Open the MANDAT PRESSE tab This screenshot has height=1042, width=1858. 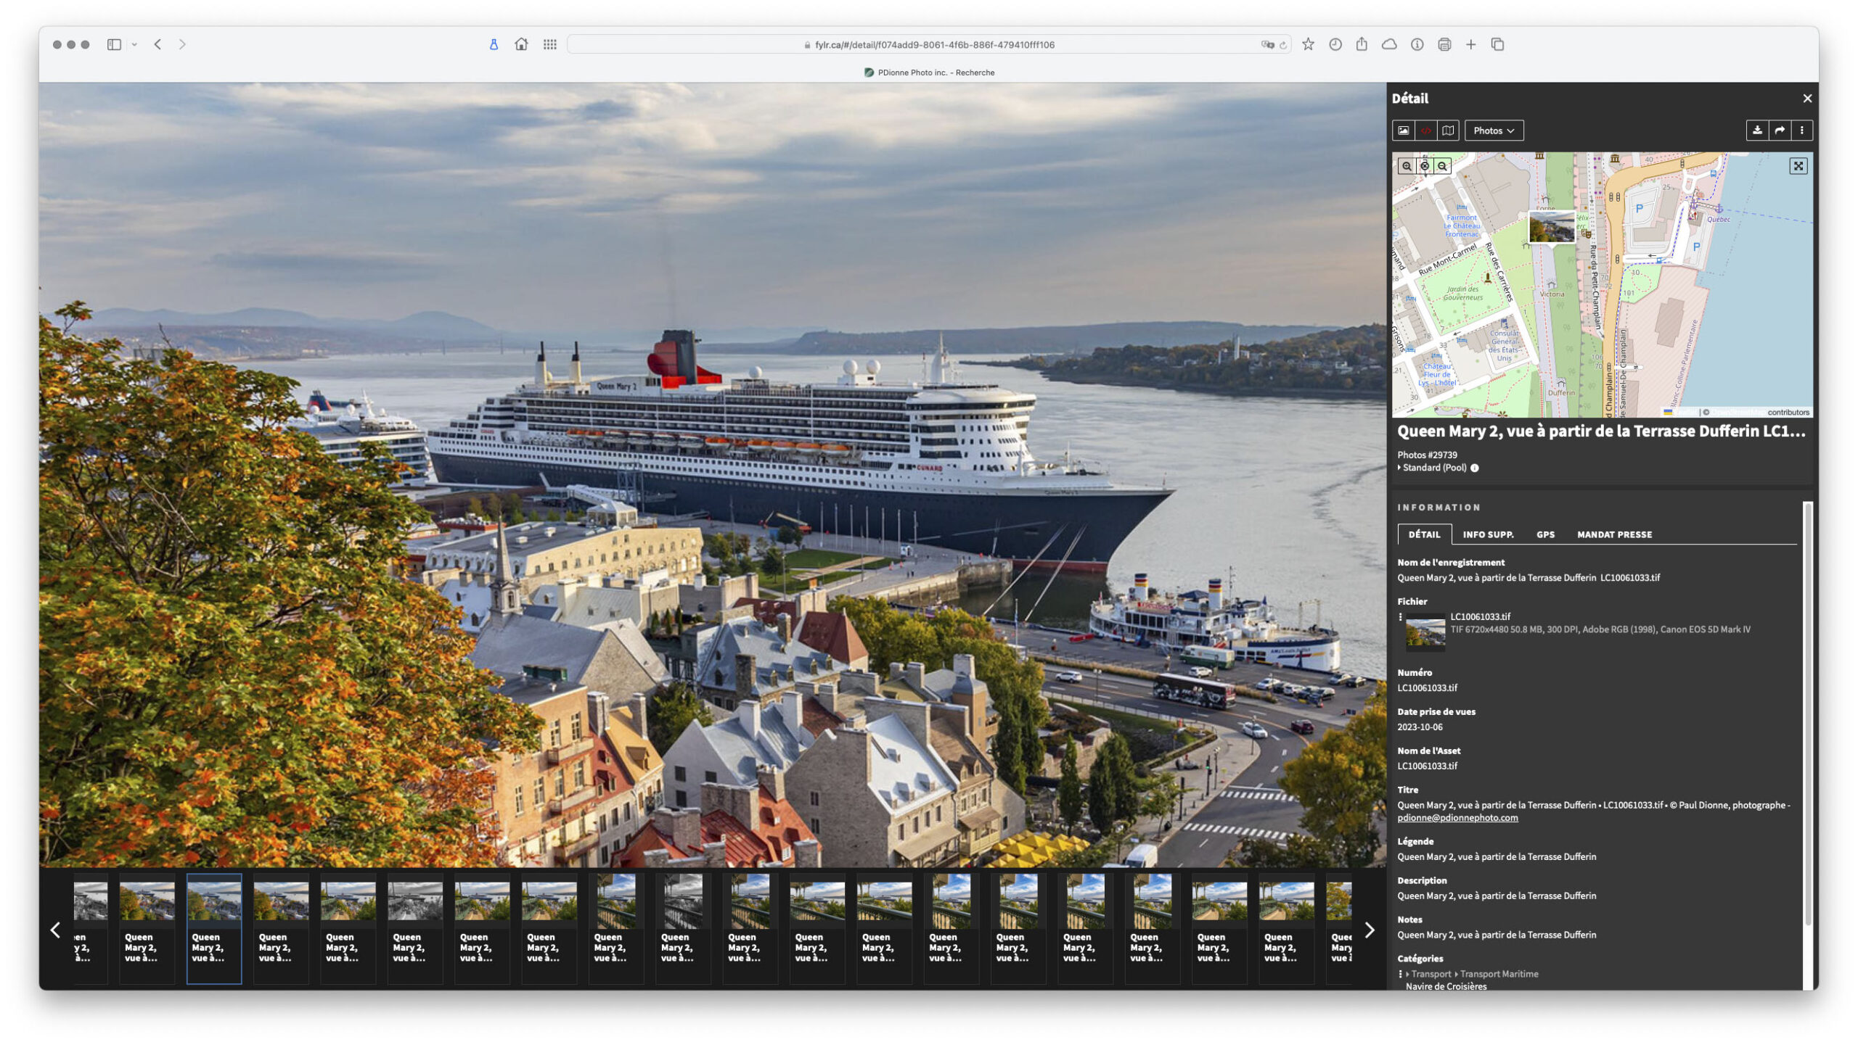[x=1614, y=534]
